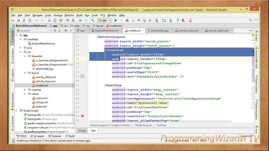The image size is (269, 151).
Task: Switch to Text view tab
Action: point(93,130)
